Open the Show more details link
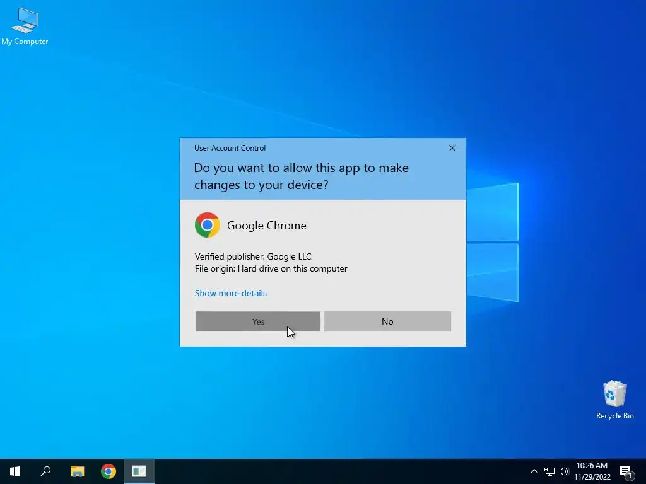The width and height of the screenshot is (646, 484). pyautogui.click(x=231, y=293)
